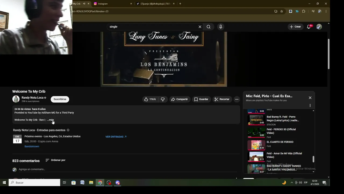The image size is (344, 194).
Task: Open more actions ellipsis beside Recortar
Action: point(237,99)
